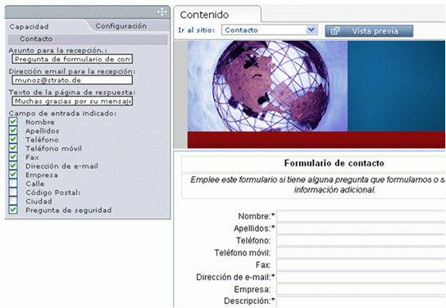Screen dimensions: 446x308
Task: Open the Ir al sitio dropdown
Action: pos(270,29)
